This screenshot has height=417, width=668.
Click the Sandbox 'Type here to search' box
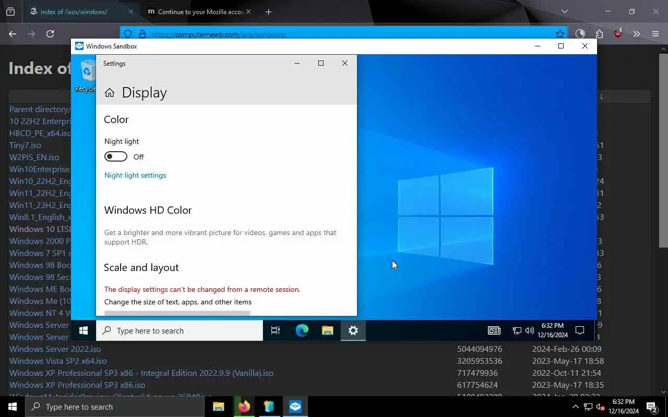(180, 330)
